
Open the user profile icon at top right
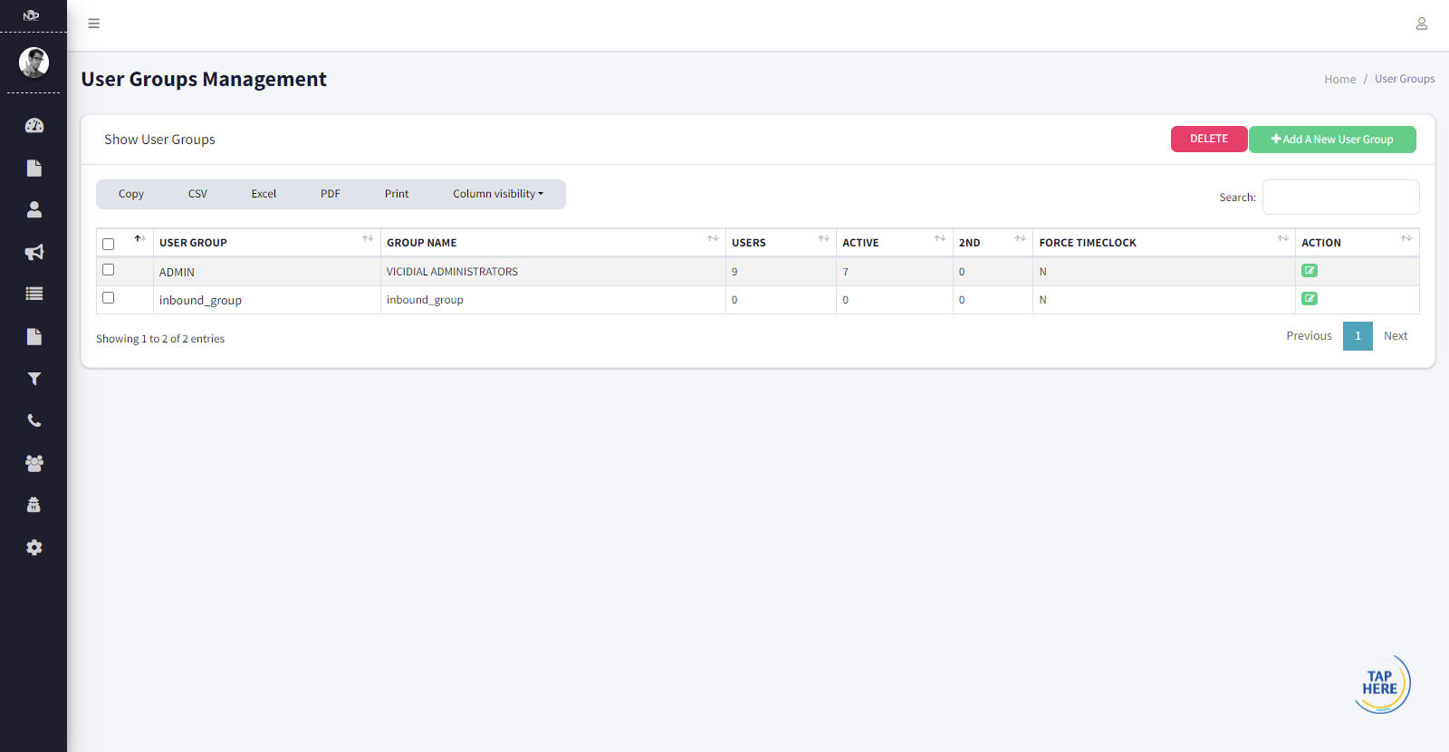coord(1421,24)
